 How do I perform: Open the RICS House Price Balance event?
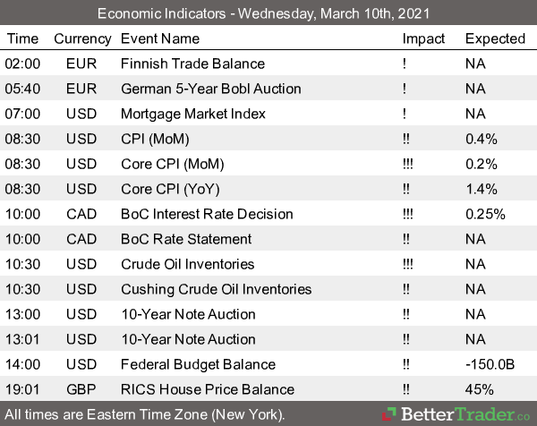pos(207,389)
